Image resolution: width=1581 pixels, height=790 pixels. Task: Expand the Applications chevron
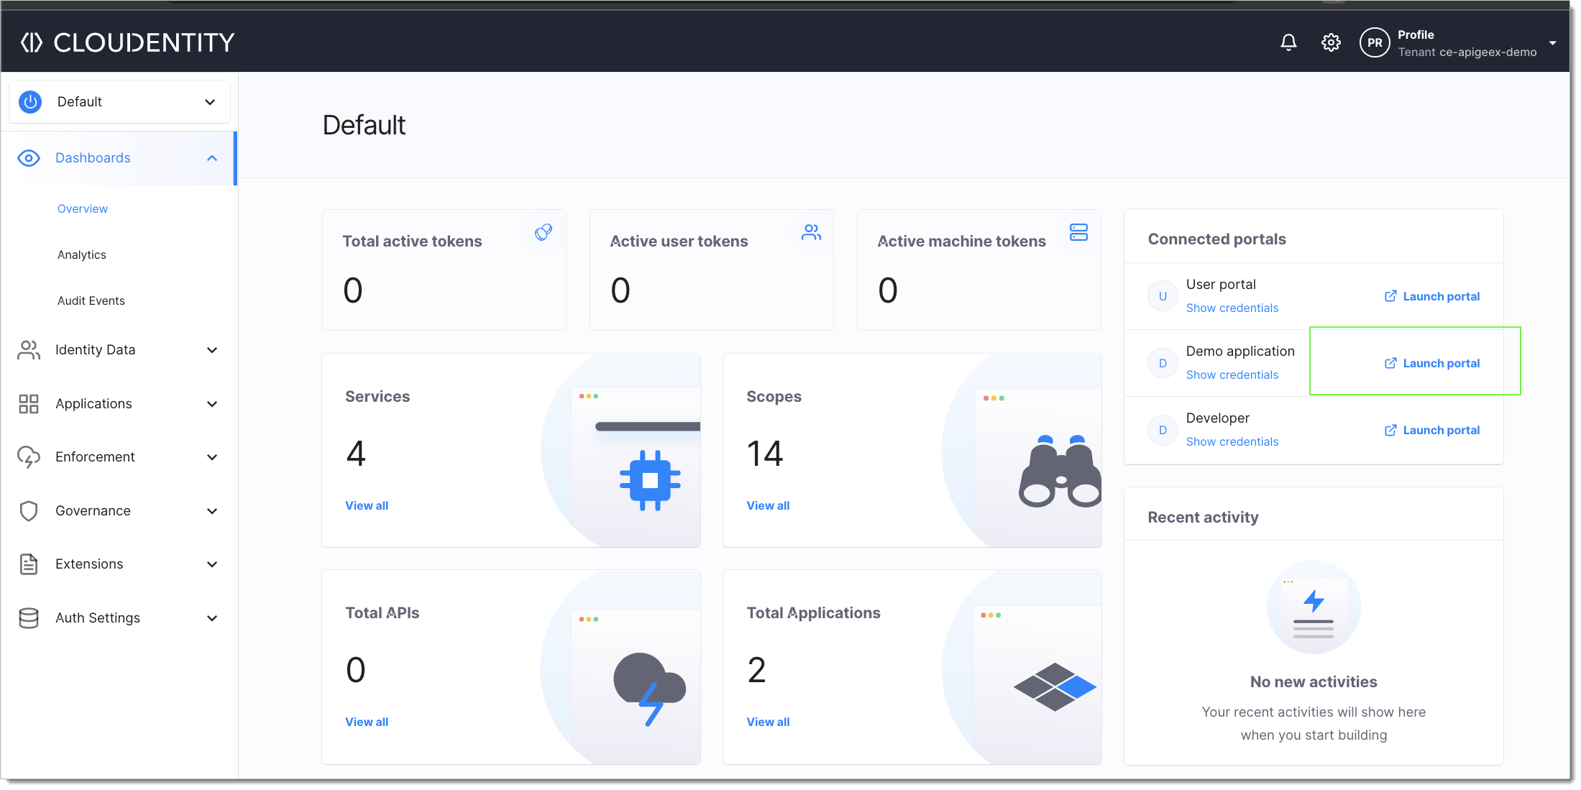[212, 404]
